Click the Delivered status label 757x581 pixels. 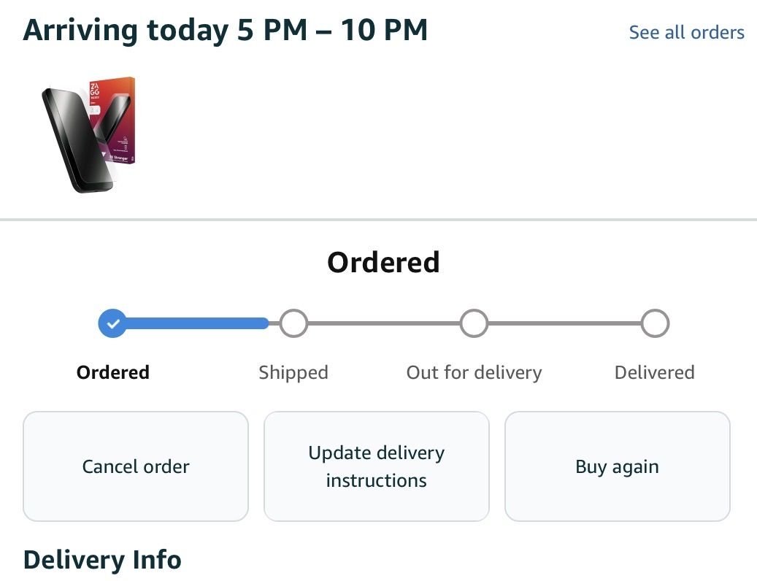click(x=654, y=372)
